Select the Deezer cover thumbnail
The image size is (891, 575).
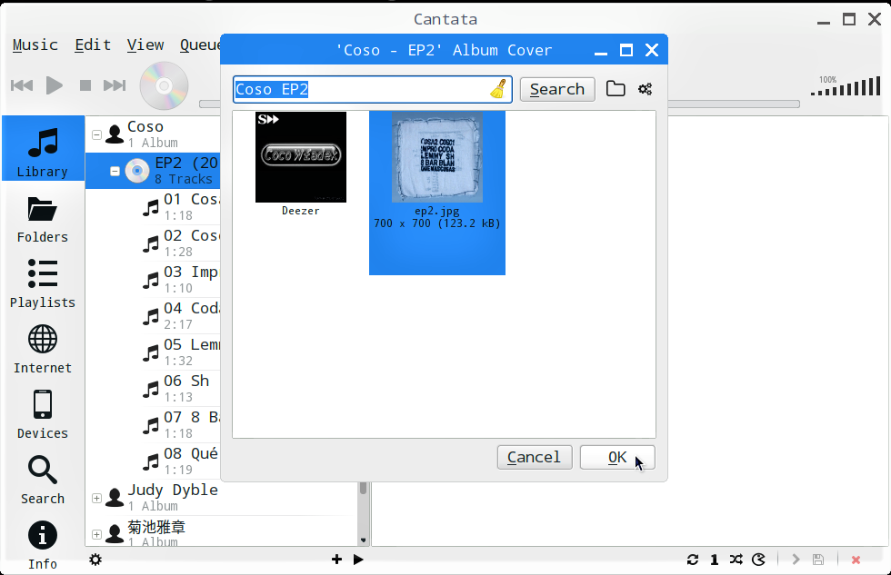pyautogui.click(x=301, y=164)
